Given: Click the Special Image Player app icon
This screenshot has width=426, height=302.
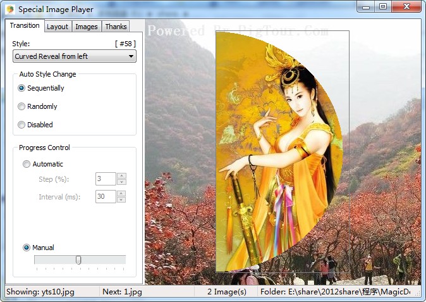Looking at the screenshot, I should (x=10, y=9).
